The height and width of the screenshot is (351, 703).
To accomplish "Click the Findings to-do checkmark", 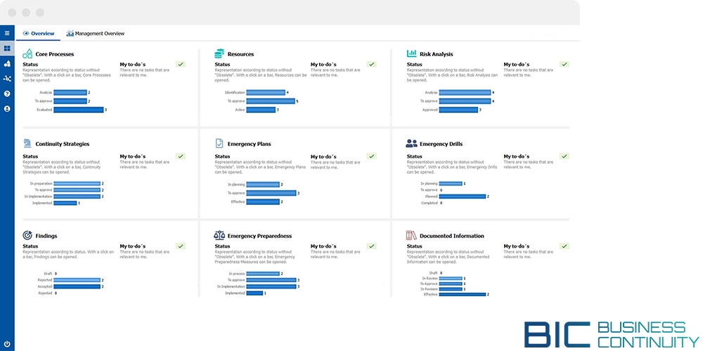I will (181, 246).
